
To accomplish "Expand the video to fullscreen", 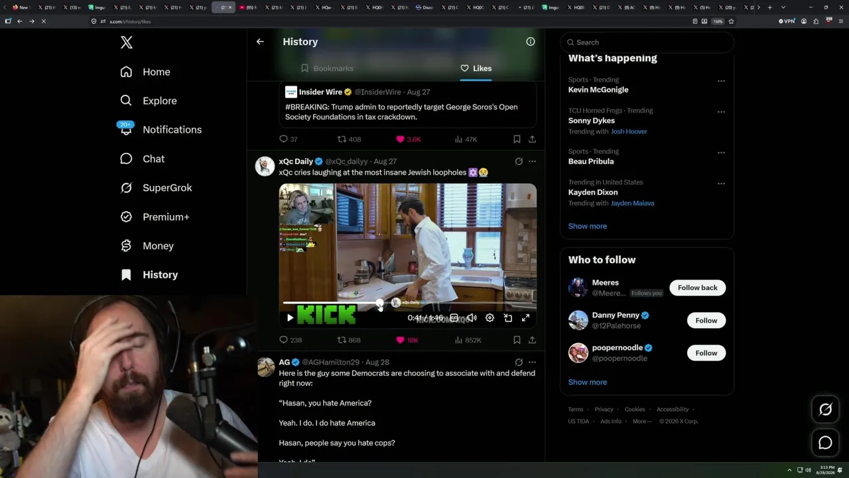I will (525, 318).
